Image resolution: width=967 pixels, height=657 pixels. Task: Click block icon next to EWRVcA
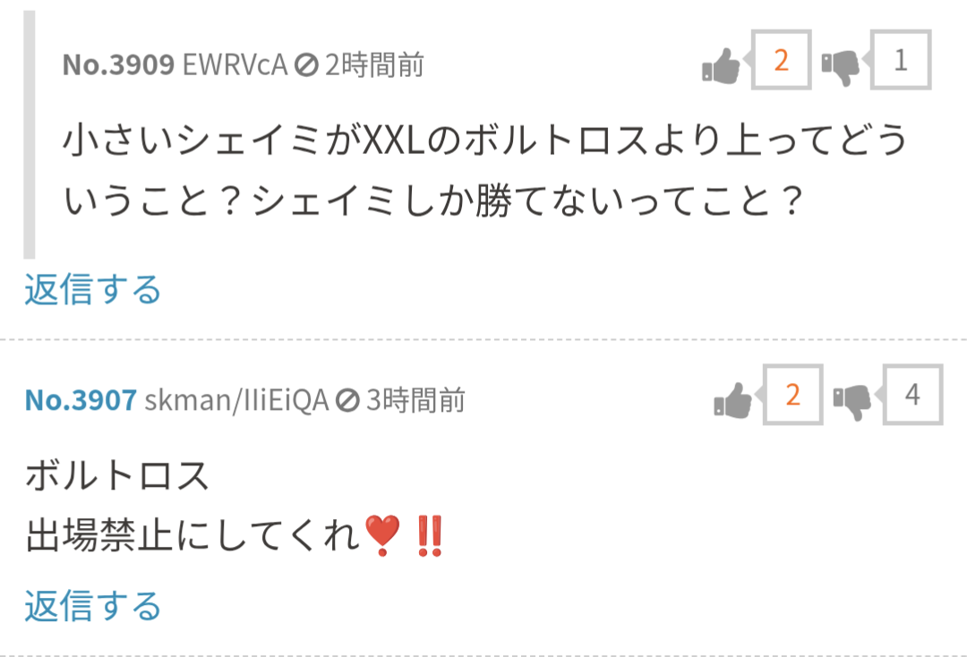pos(306,64)
